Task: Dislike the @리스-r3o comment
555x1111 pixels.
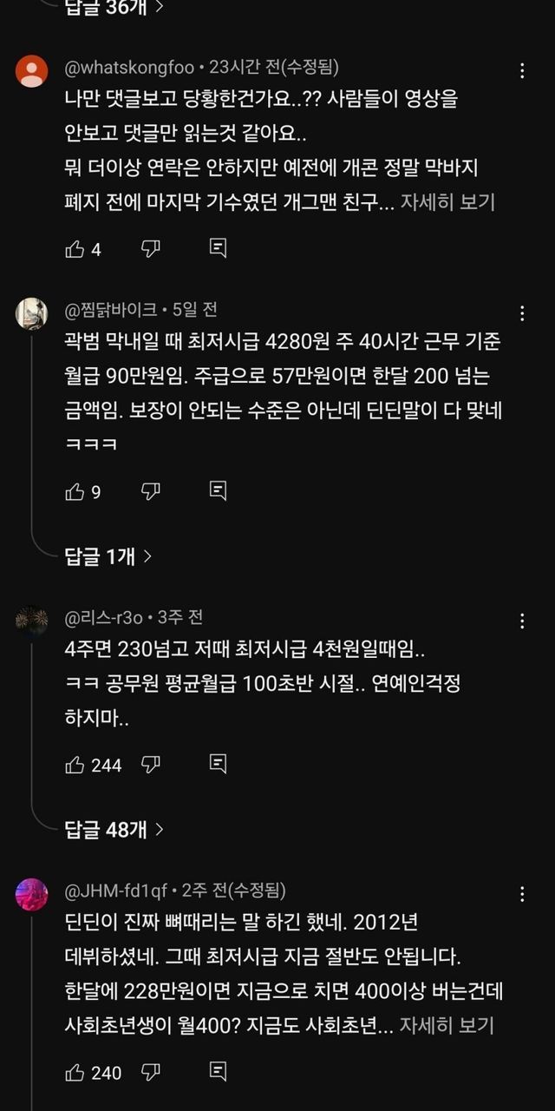Action: coord(150,765)
